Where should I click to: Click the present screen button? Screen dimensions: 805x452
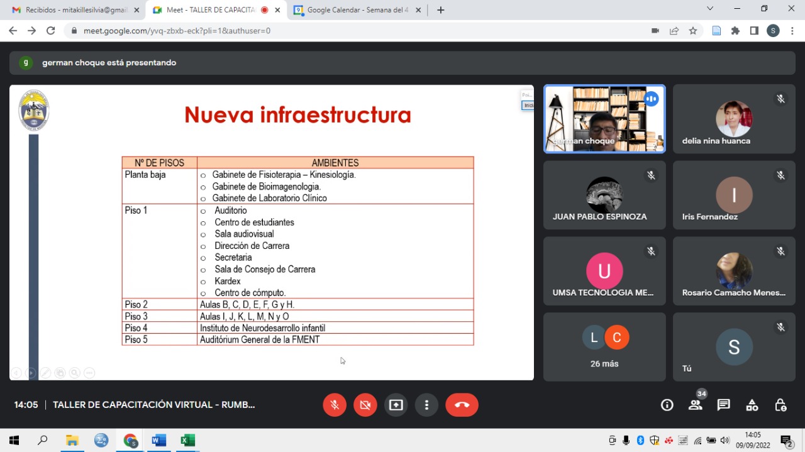click(396, 405)
